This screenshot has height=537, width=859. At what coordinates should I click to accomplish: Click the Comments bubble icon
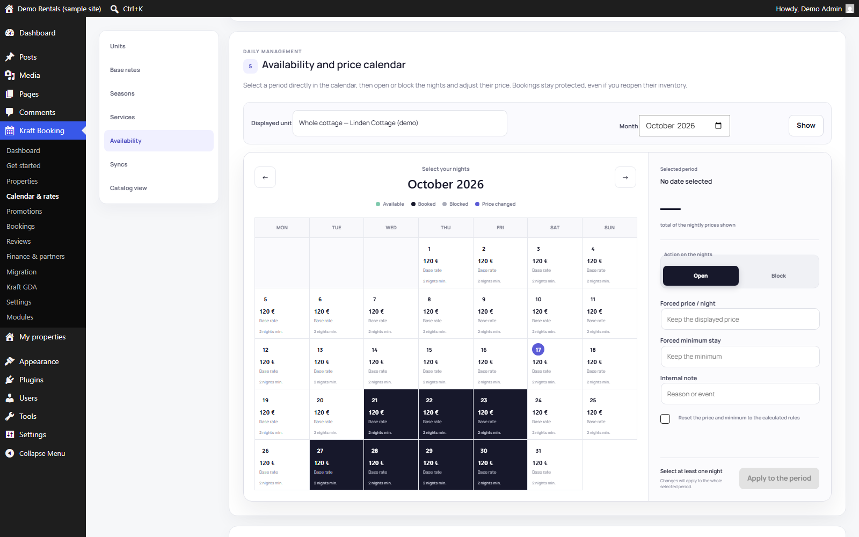click(10, 112)
